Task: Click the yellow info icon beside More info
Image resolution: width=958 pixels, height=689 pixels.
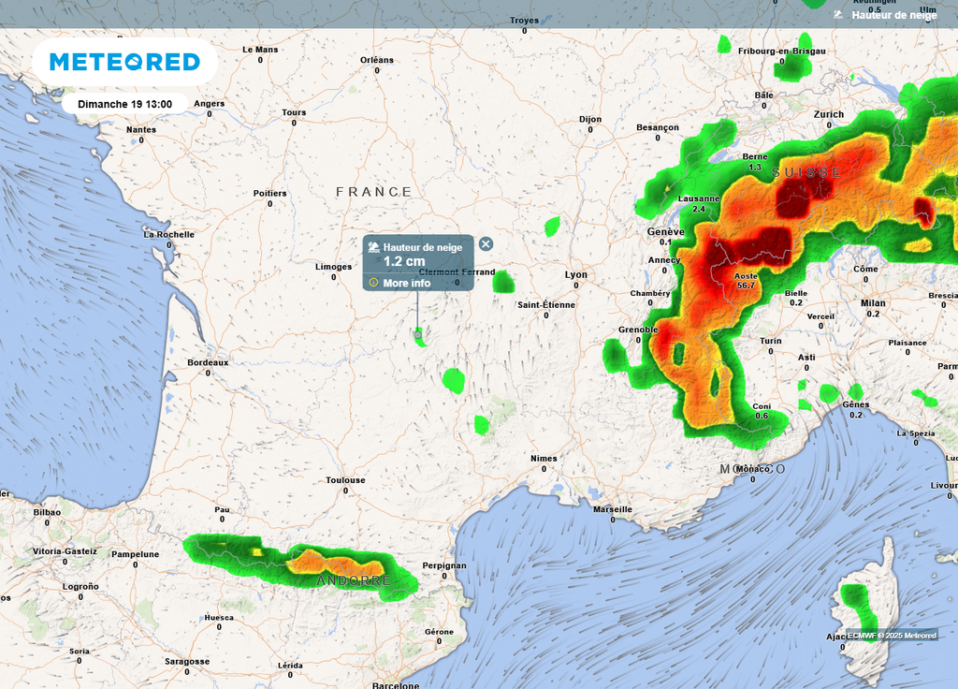Action: click(373, 282)
